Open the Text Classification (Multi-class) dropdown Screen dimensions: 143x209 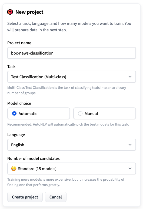[71, 77]
